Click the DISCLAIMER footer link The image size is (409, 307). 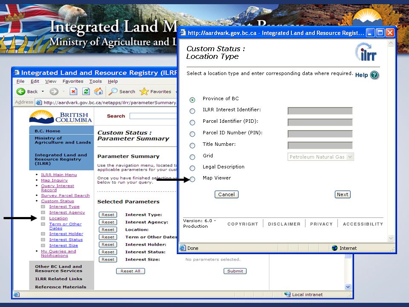tap(284, 224)
